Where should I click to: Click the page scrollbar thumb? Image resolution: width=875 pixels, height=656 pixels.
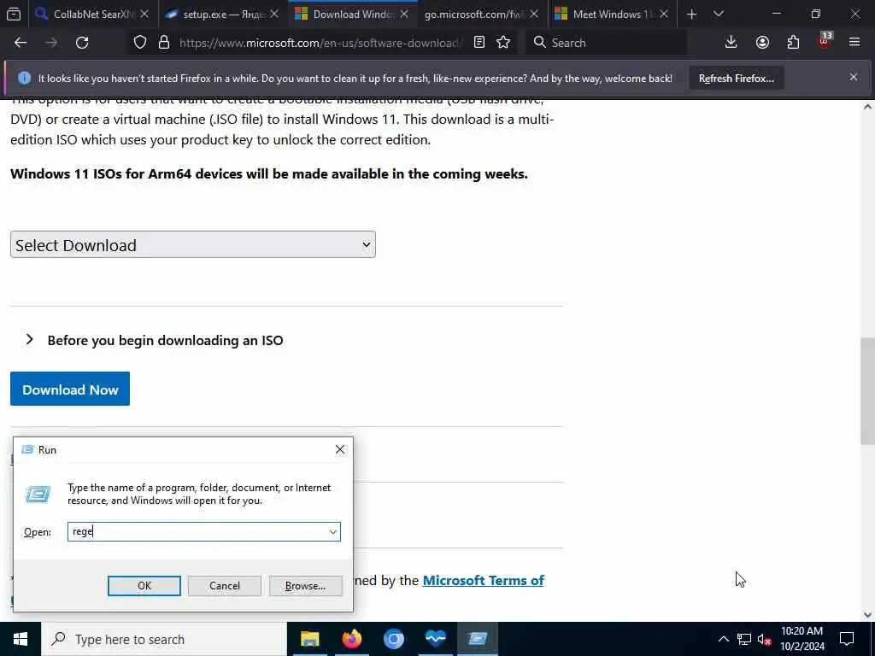point(868,390)
